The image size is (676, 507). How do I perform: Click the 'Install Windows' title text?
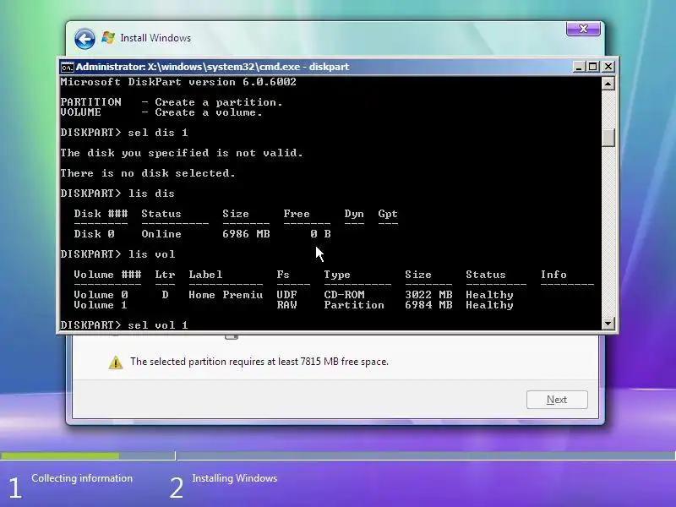(155, 38)
